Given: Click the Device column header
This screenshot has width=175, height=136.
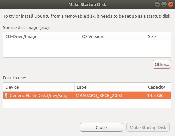Looking at the screenshot, I should tap(39, 87).
